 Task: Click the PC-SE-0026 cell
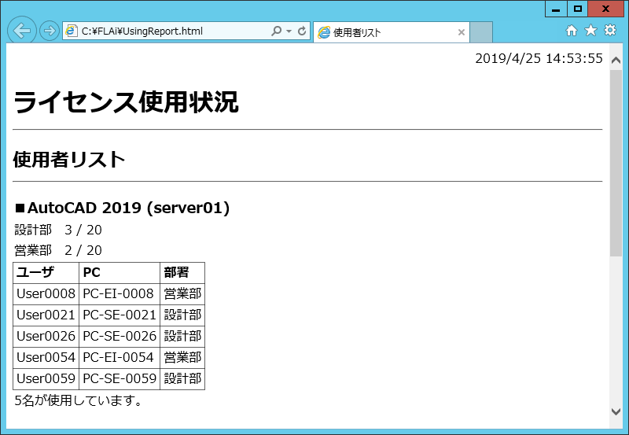[120, 337]
